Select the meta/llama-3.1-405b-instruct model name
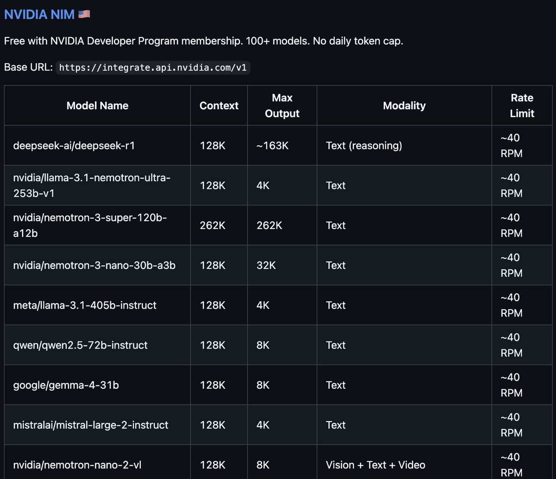Screen dimensions: 556x479 [x=85, y=305]
